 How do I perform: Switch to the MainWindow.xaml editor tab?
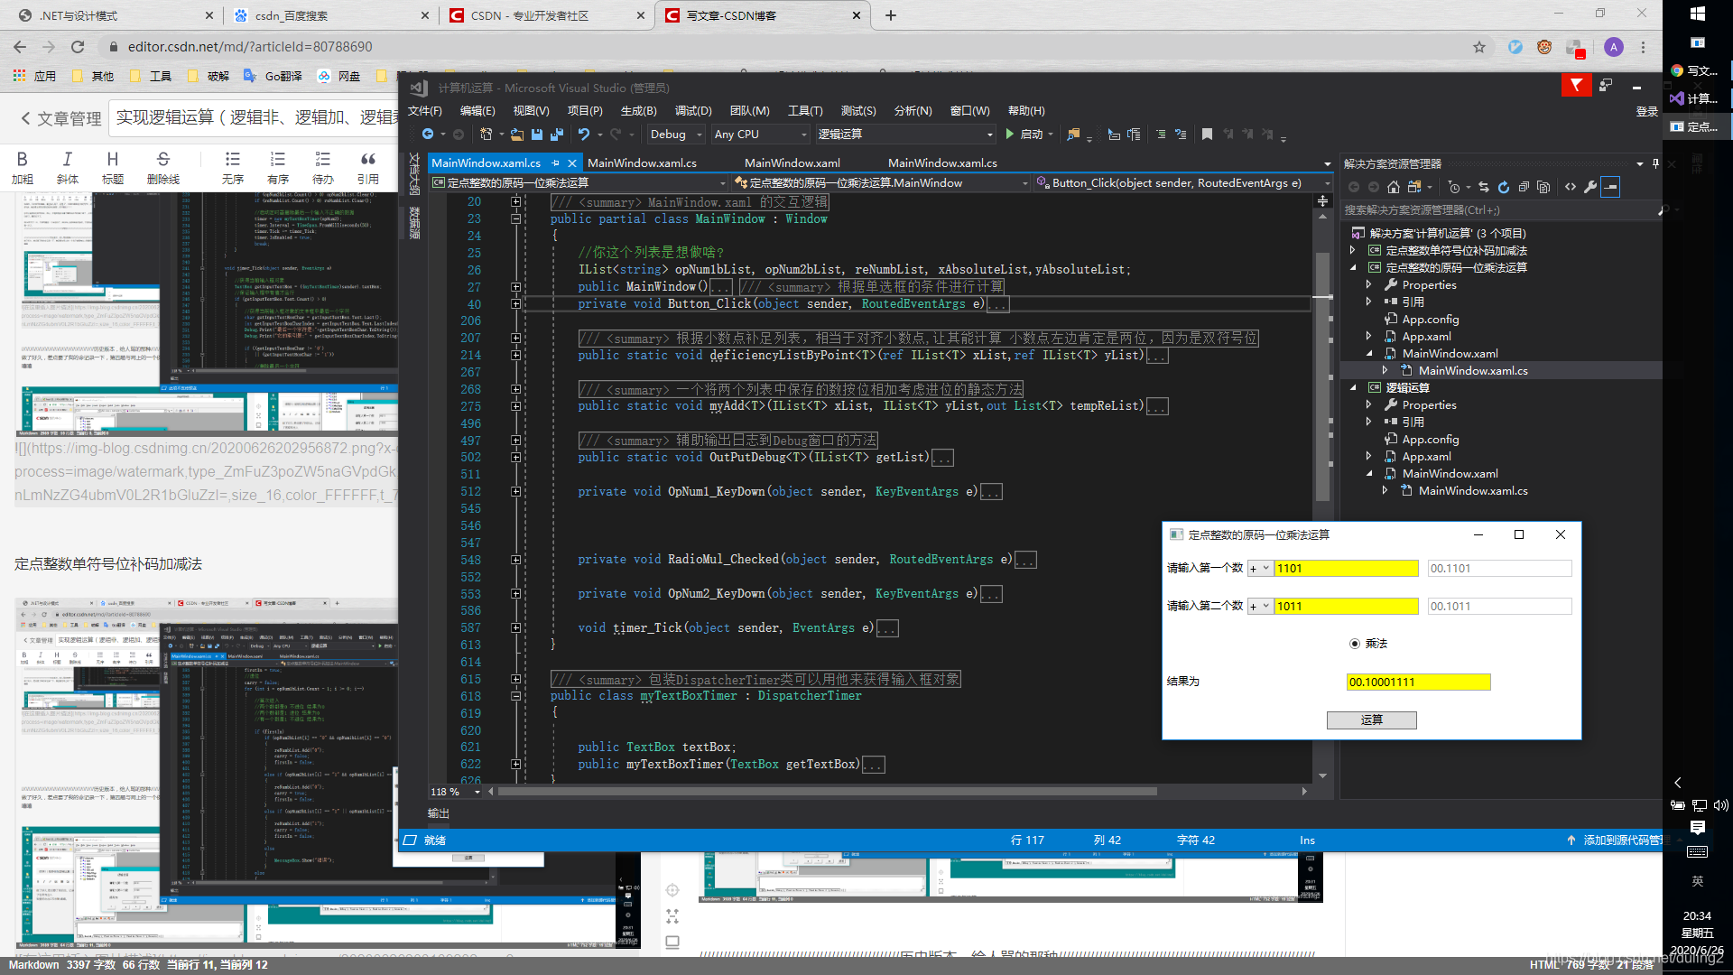792,163
